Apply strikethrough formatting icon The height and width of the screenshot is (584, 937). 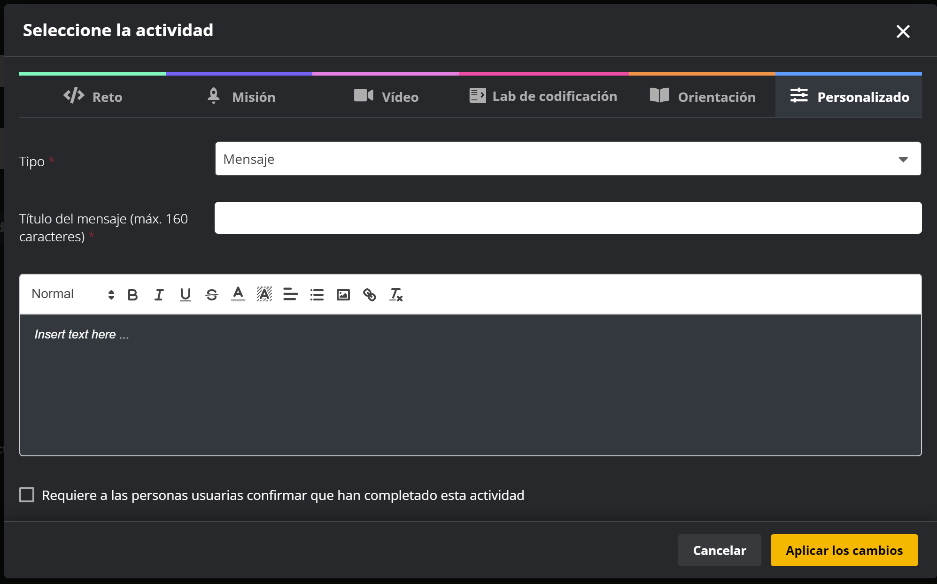pos(212,295)
